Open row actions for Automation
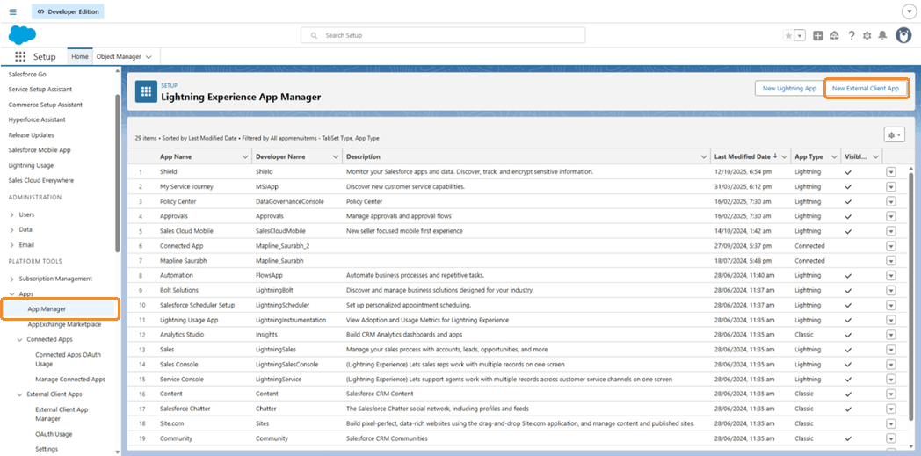921x456 pixels. 890,275
